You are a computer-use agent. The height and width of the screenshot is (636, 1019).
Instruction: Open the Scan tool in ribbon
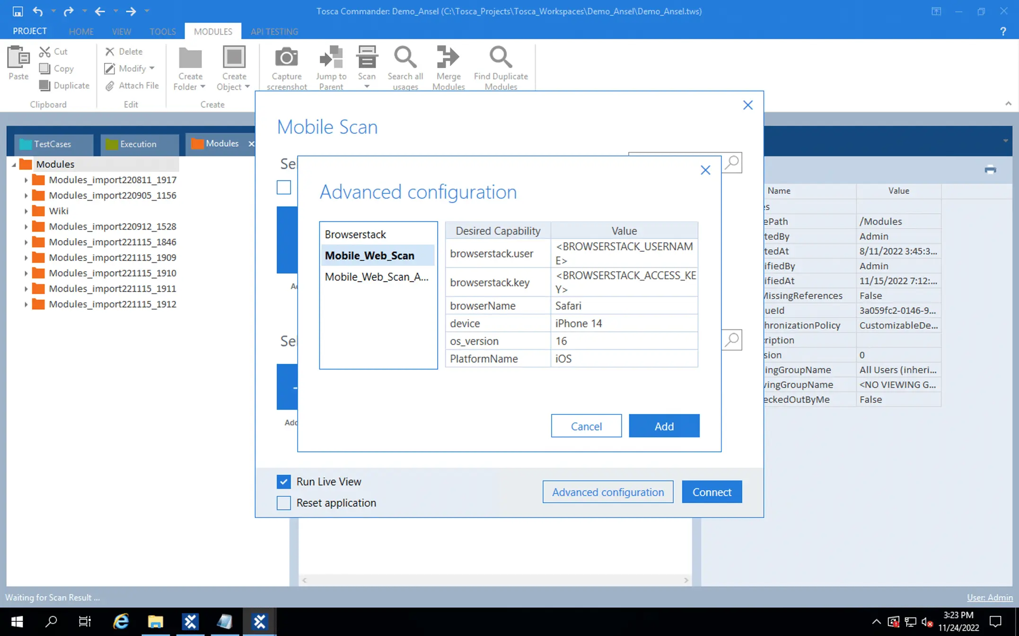(x=367, y=58)
